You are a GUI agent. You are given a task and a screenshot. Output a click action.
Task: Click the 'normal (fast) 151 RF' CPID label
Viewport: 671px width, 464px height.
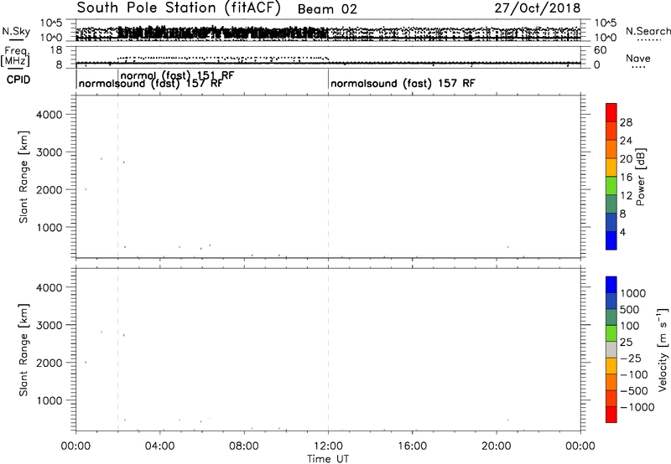178,75
